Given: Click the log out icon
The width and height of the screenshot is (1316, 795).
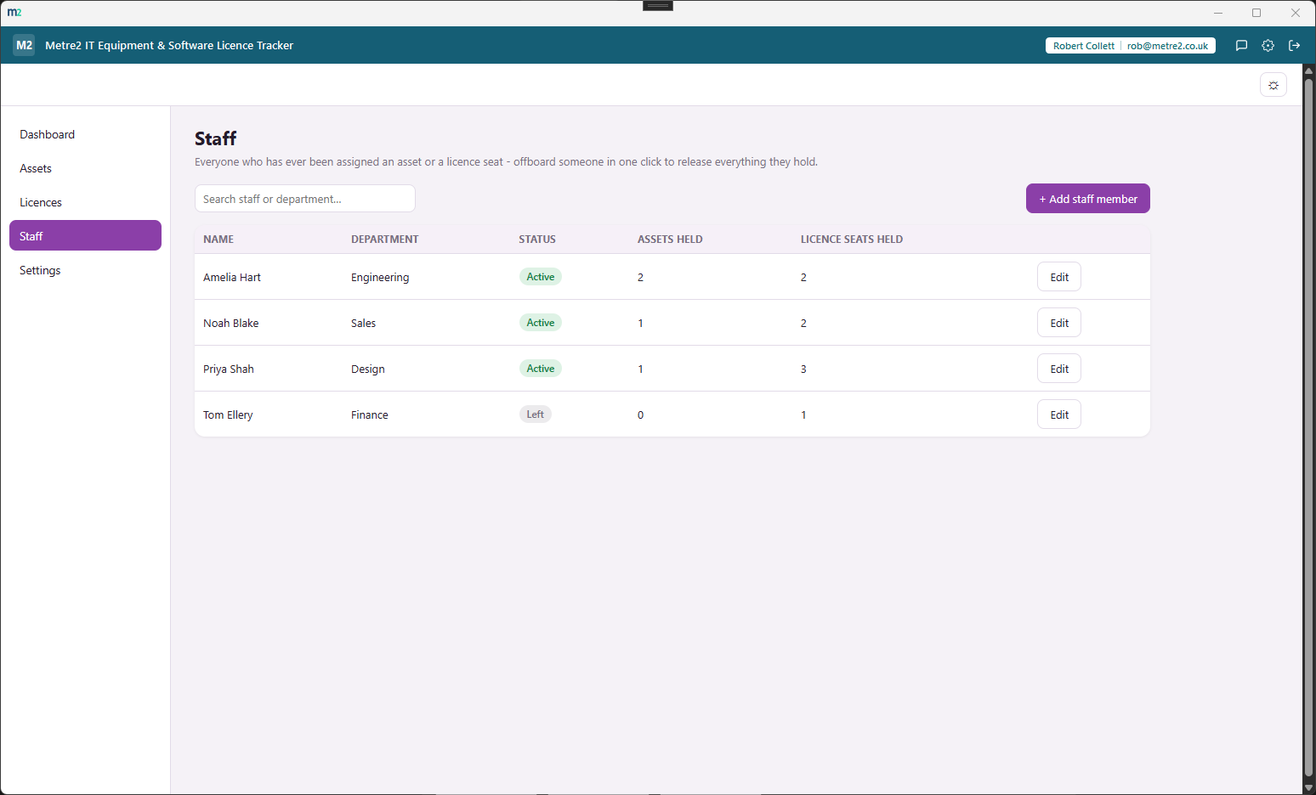Looking at the screenshot, I should point(1294,46).
